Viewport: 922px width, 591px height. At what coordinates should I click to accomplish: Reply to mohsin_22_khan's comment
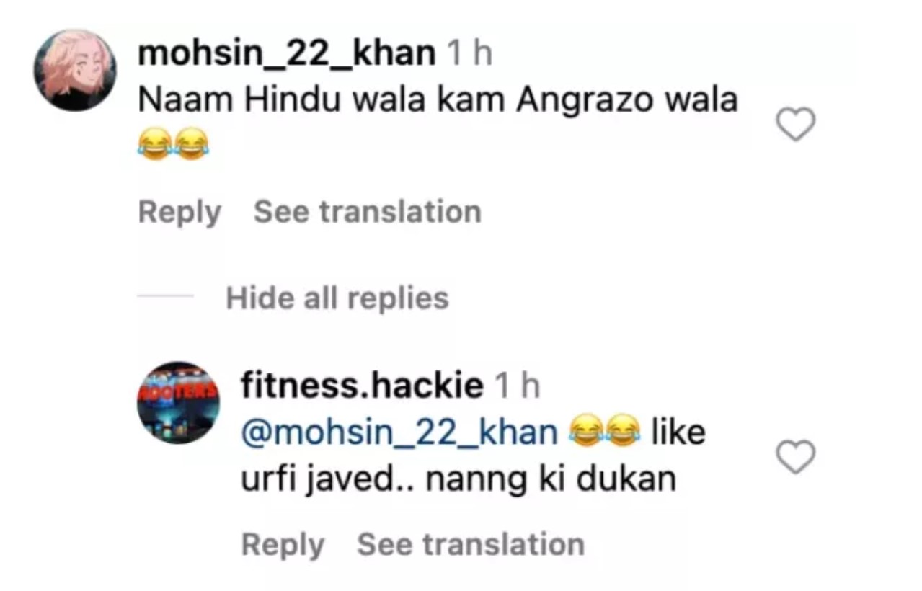click(x=179, y=213)
